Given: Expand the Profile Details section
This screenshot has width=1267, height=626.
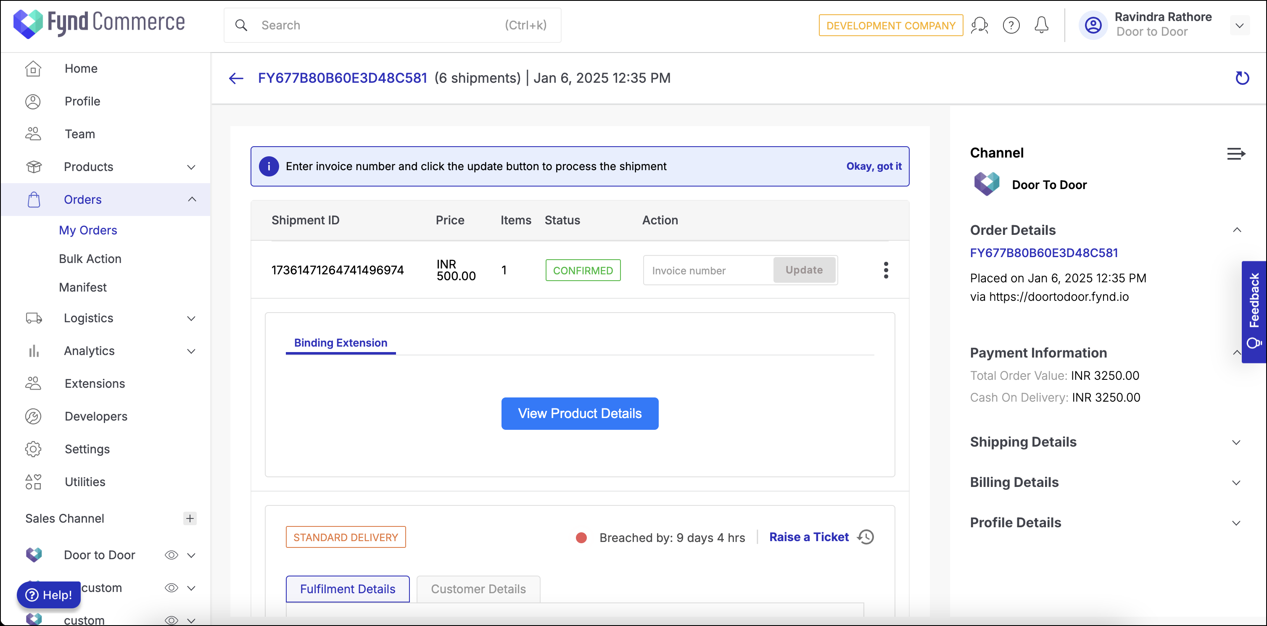Looking at the screenshot, I should tap(1236, 523).
